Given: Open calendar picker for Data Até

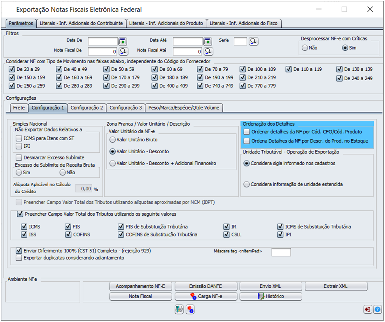Looking at the screenshot, I should (208, 42).
